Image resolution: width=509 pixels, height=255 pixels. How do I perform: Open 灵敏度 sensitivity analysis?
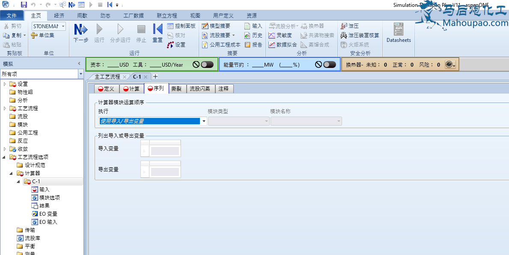pyautogui.click(x=280, y=35)
